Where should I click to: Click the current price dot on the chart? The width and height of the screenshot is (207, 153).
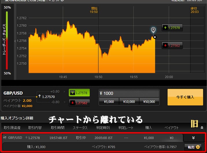155,37
